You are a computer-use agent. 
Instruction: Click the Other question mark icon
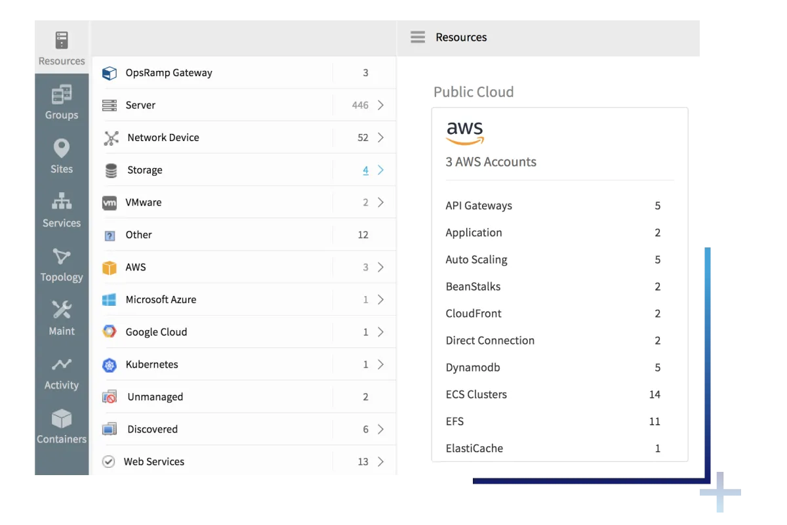(x=110, y=235)
